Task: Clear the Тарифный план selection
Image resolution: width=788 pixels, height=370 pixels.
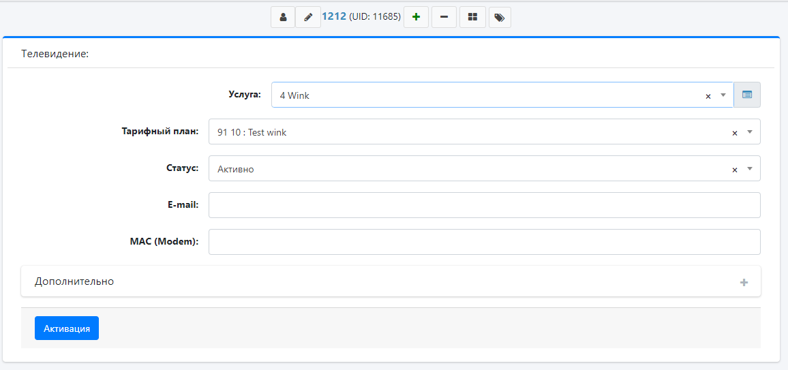Action: tap(735, 133)
